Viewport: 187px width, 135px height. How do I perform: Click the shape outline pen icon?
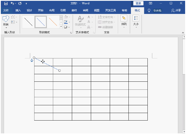tap(66, 22)
